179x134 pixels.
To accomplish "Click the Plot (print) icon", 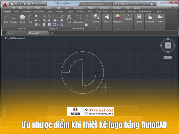I will point(29,4).
